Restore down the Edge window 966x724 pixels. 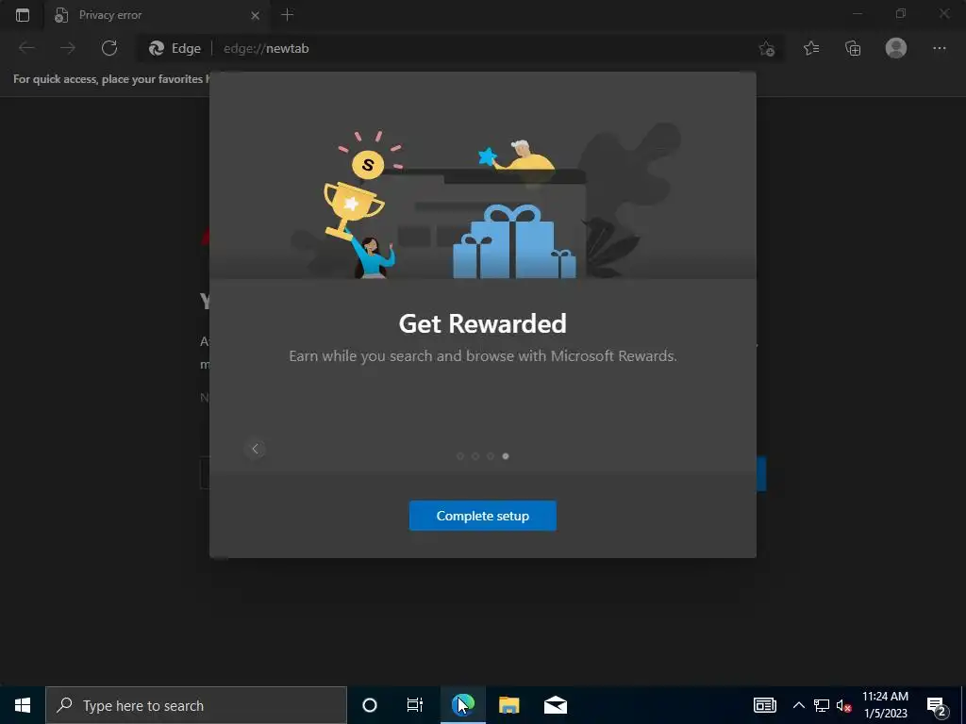click(901, 13)
